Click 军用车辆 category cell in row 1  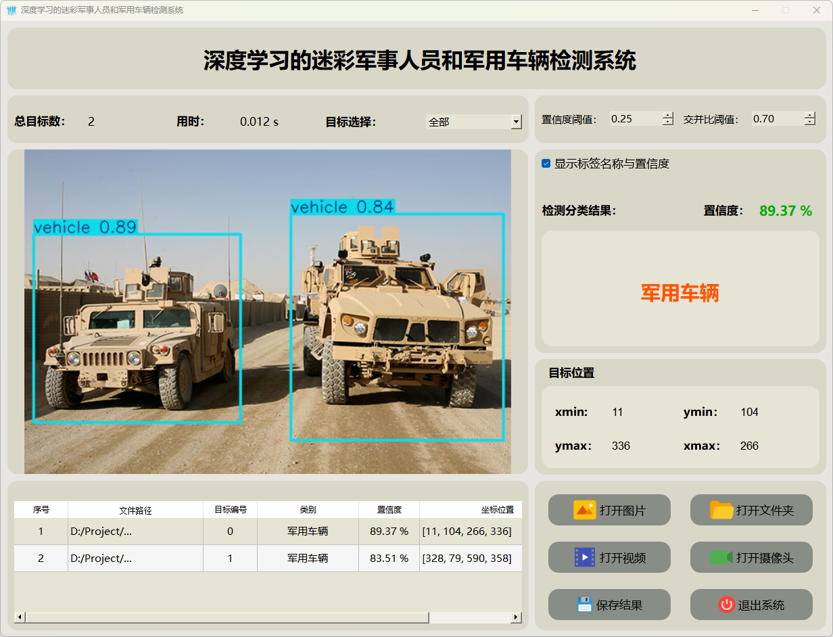pos(308,532)
